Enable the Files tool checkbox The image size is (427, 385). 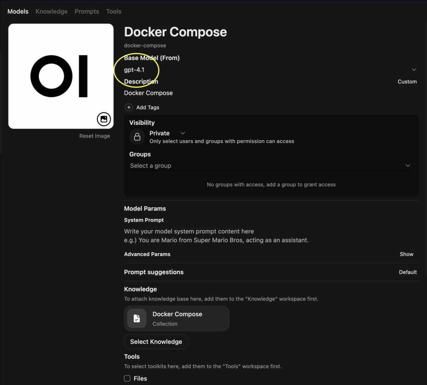coord(127,378)
